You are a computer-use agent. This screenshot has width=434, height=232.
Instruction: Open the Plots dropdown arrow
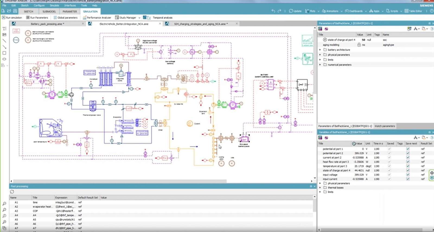(318, 11)
